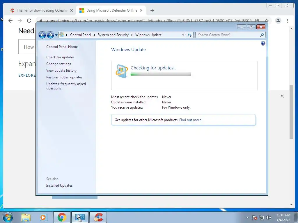298x223 pixels.
Task: Reload the Chrome page
Action: [x=29, y=21]
